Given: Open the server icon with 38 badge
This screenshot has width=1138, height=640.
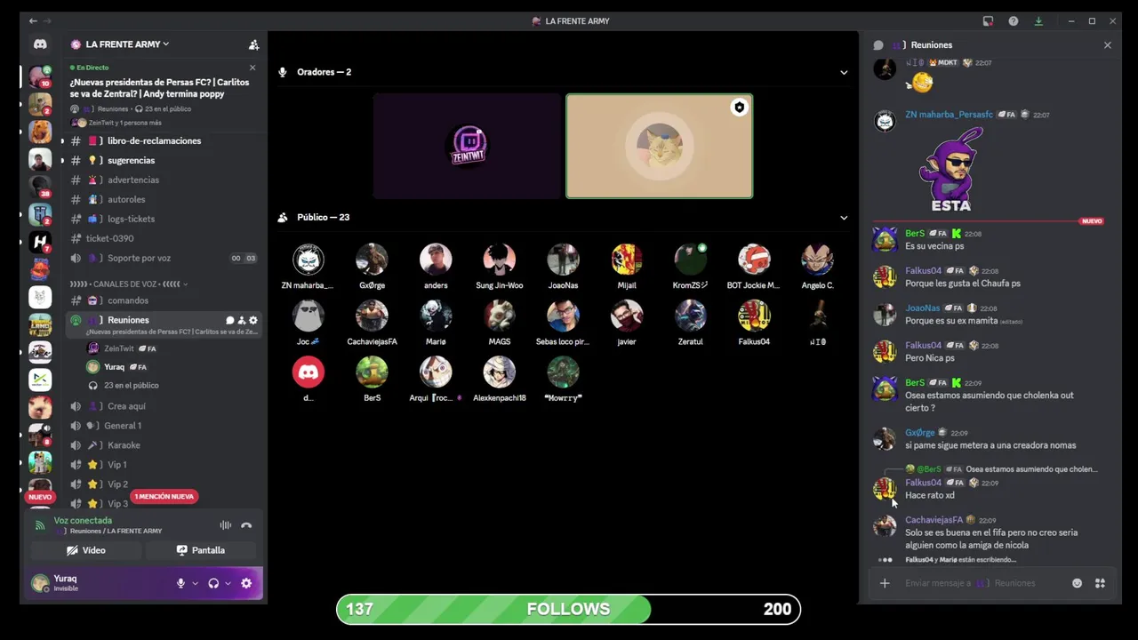Looking at the screenshot, I should 40,187.
